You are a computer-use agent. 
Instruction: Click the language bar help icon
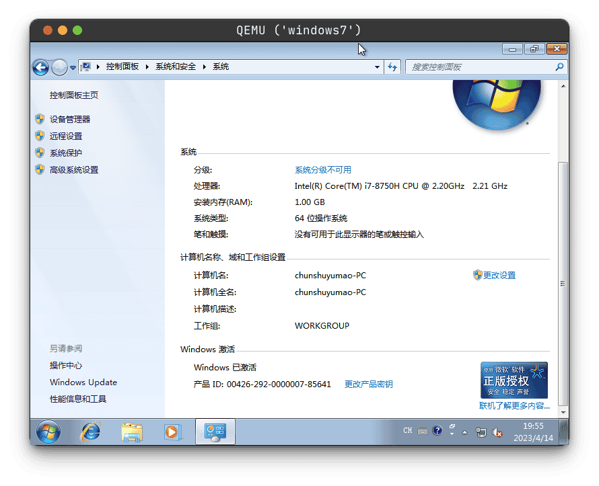click(437, 431)
